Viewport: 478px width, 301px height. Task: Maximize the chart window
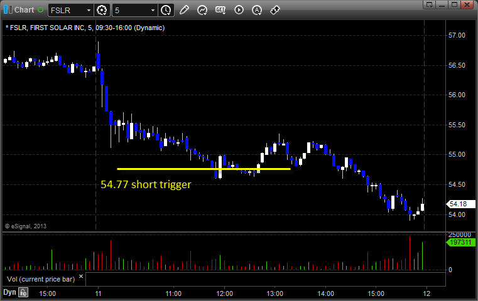tap(455, 4)
